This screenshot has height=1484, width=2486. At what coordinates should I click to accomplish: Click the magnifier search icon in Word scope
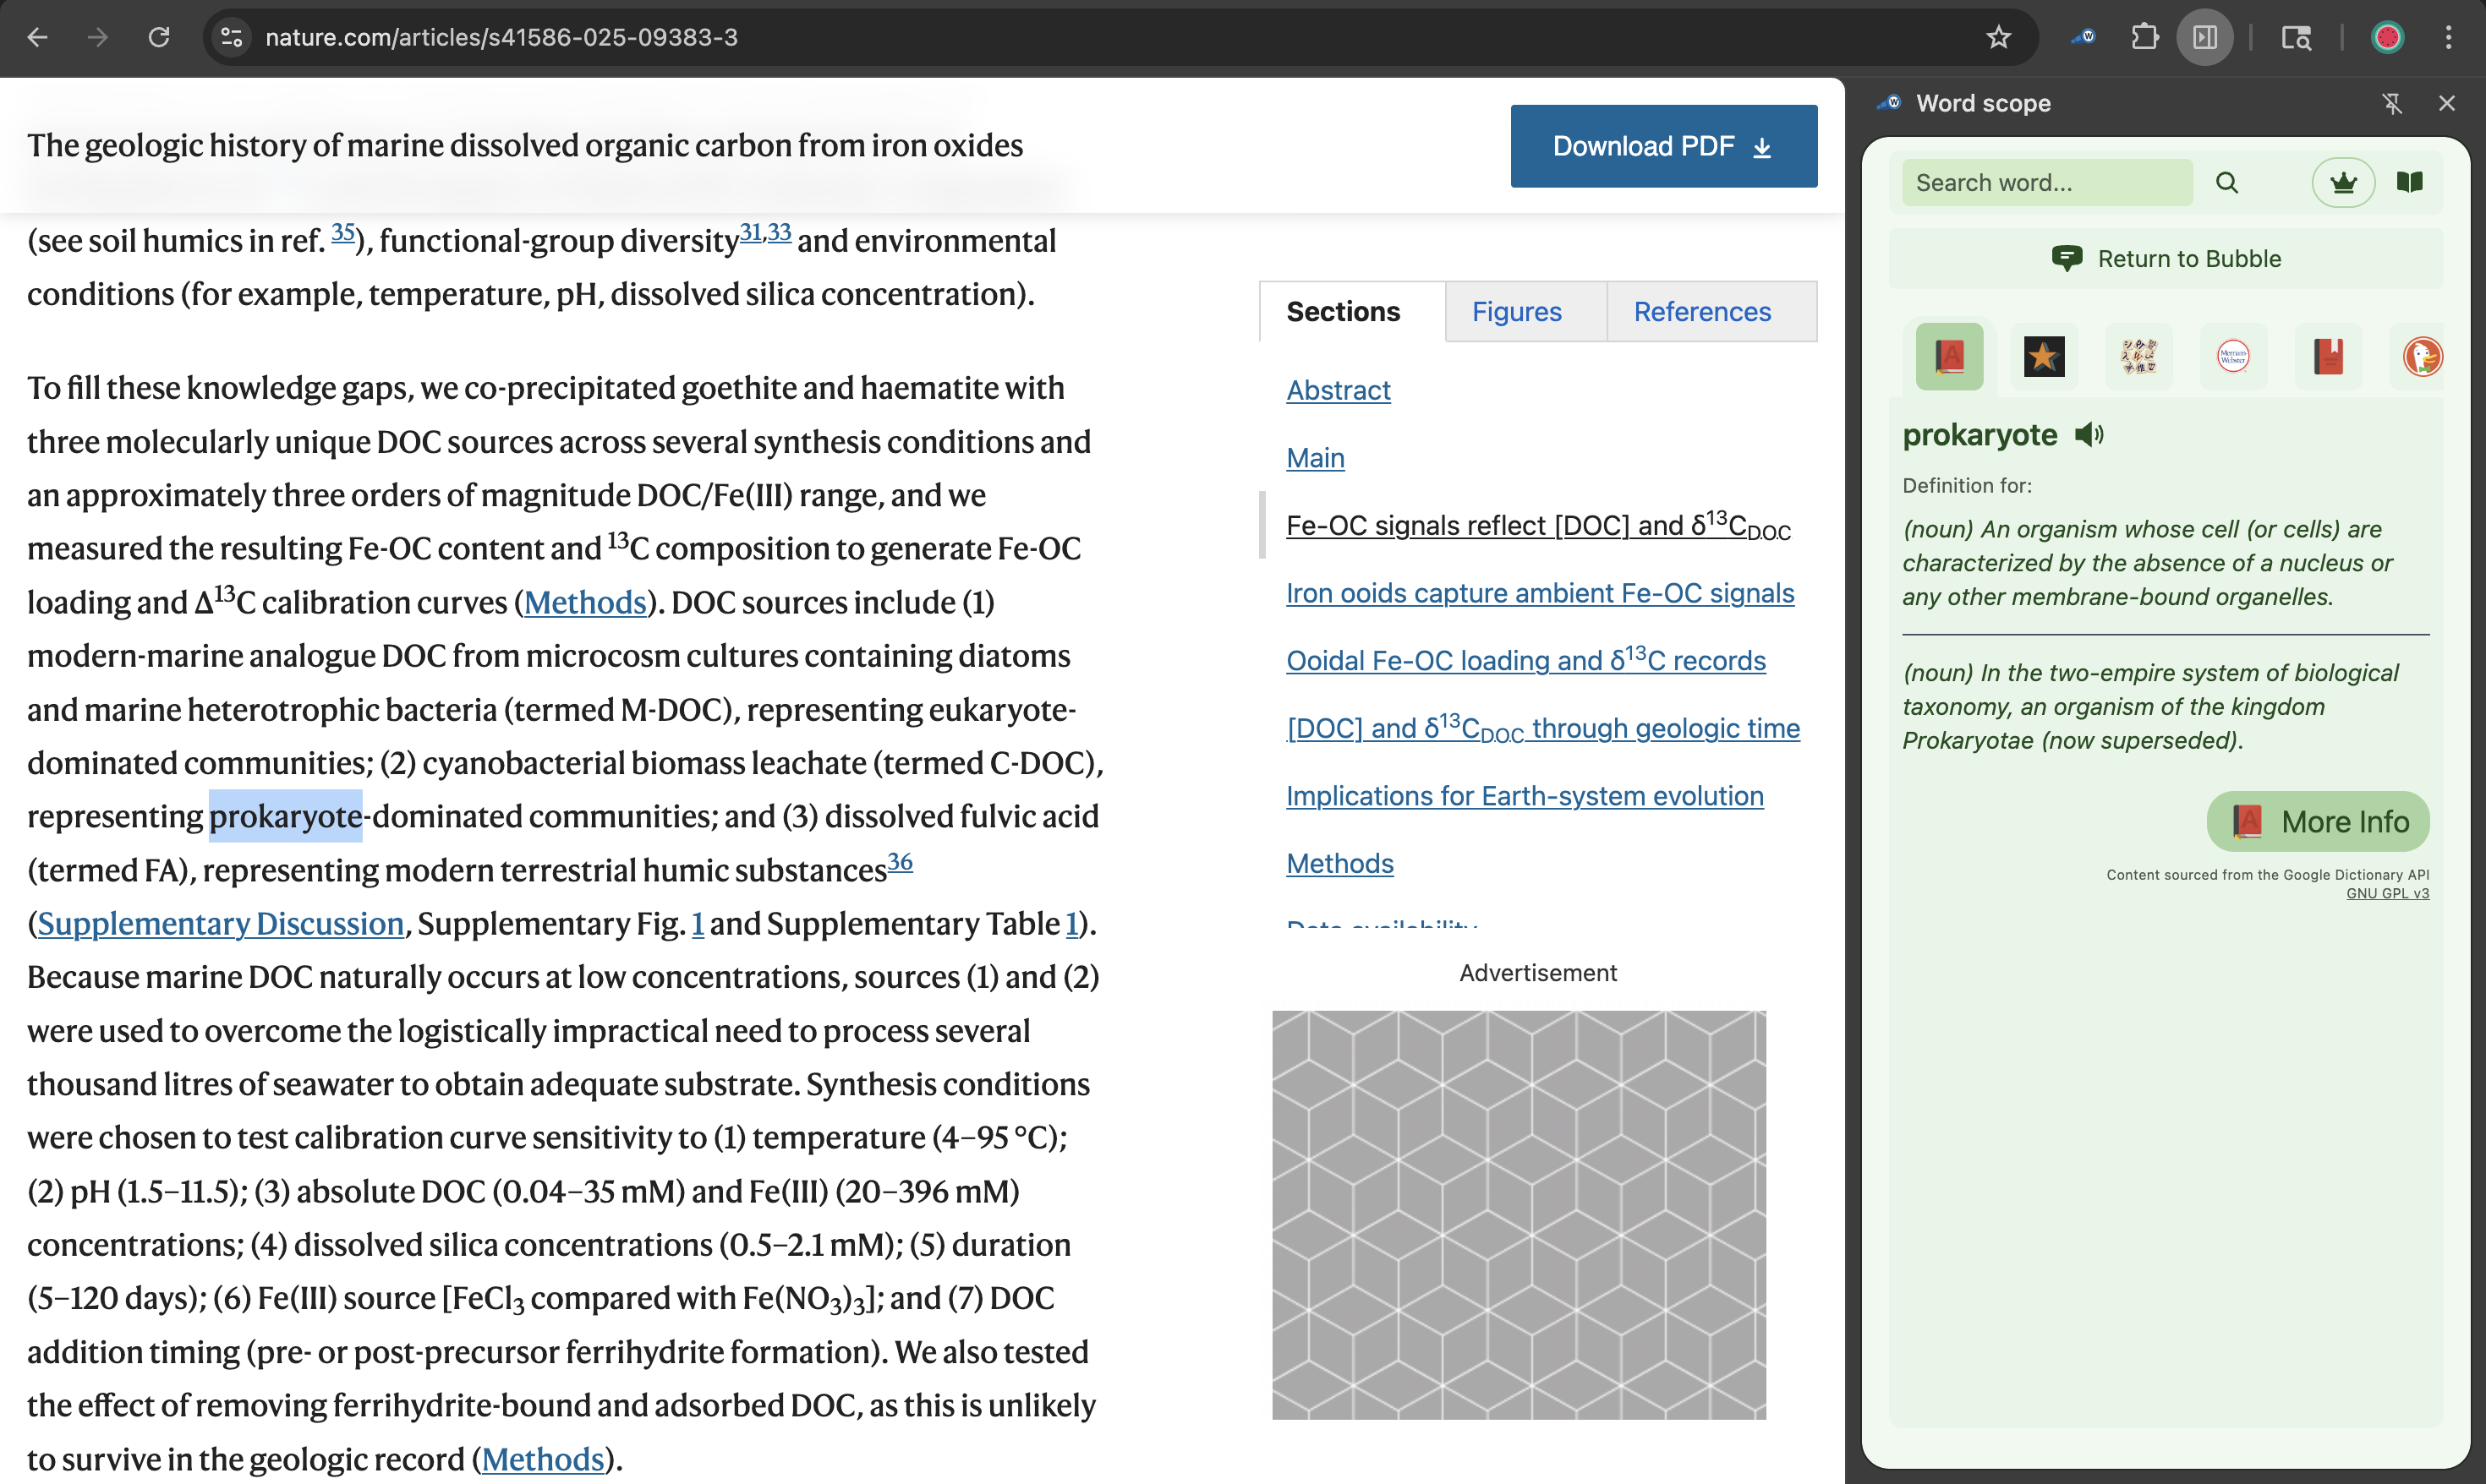coord(2227,183)
